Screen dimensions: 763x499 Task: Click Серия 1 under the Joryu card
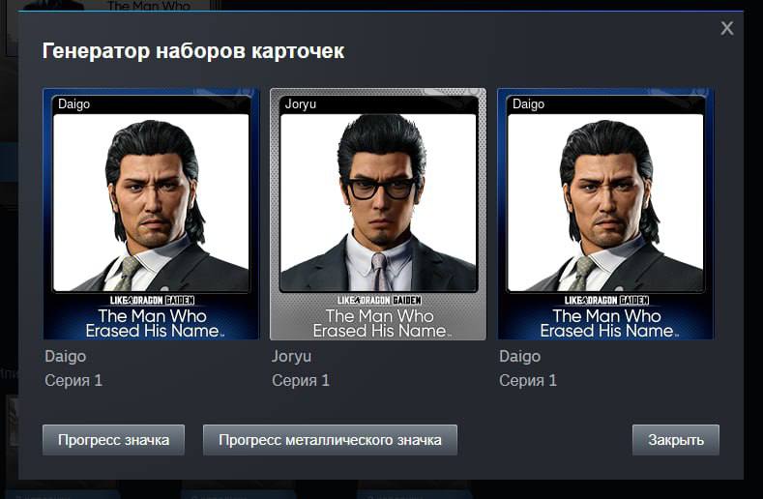pyautogui.click(x=301, y=380)
